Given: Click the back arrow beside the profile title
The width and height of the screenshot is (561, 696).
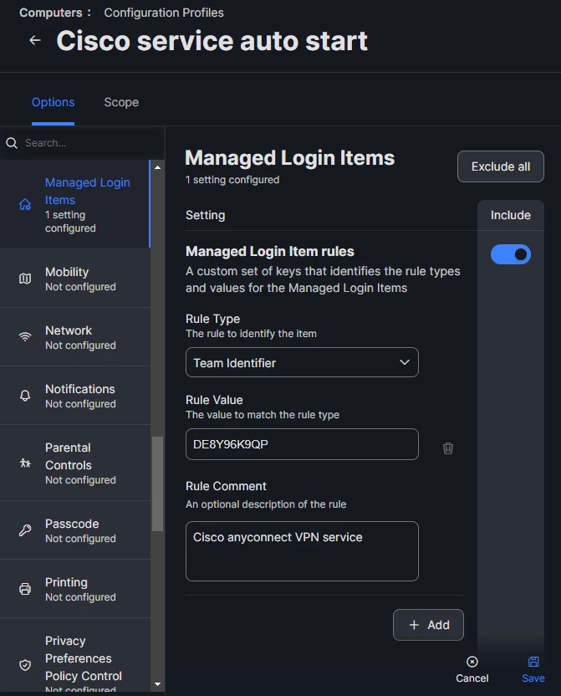Looking at the screenshot, I should pos(35,40).
